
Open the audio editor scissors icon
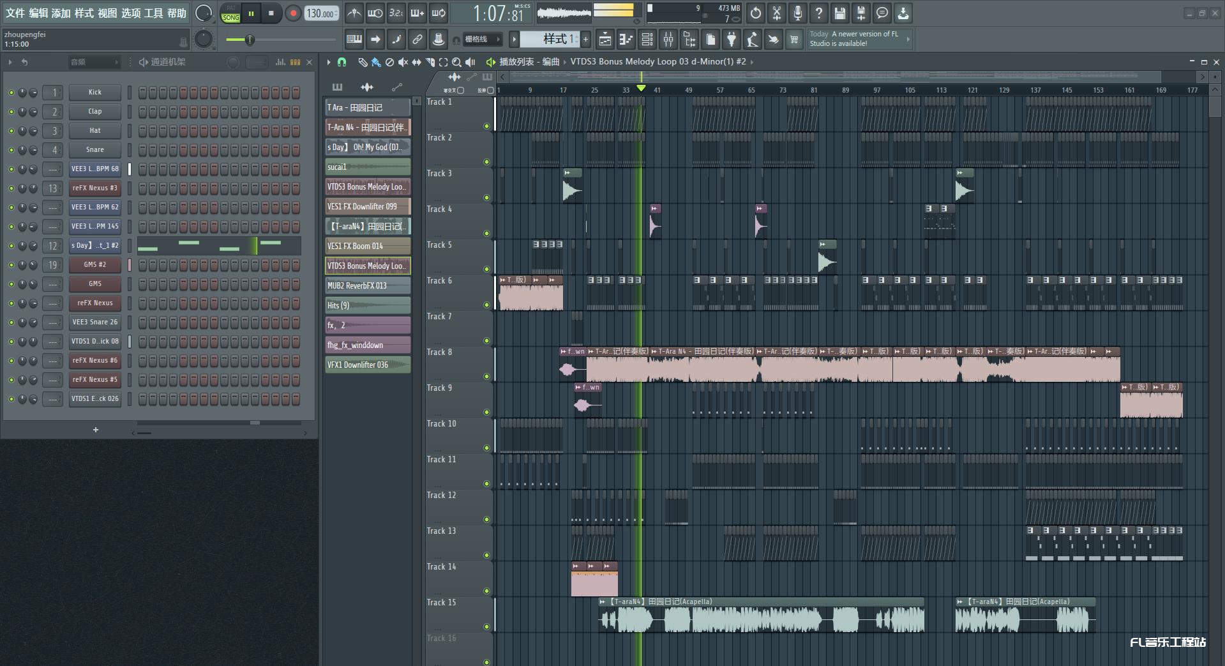pos(777,13)
